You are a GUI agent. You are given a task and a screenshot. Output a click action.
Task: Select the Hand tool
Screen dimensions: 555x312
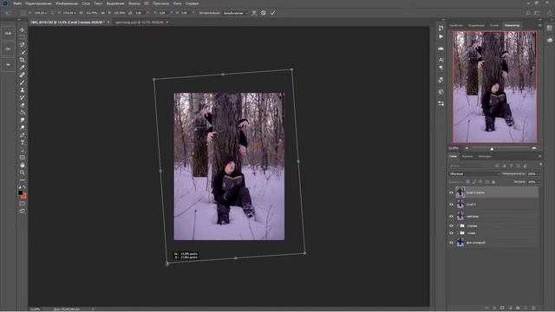pyautogui.click(x=23, y=165)
